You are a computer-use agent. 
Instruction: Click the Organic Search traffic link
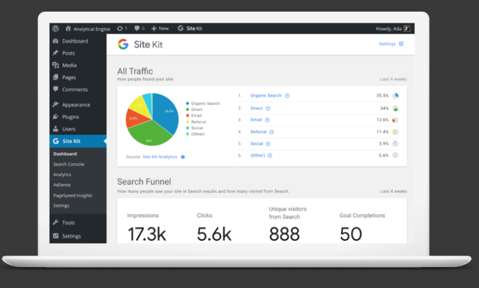pyautogui.click(x=266, y=96)
